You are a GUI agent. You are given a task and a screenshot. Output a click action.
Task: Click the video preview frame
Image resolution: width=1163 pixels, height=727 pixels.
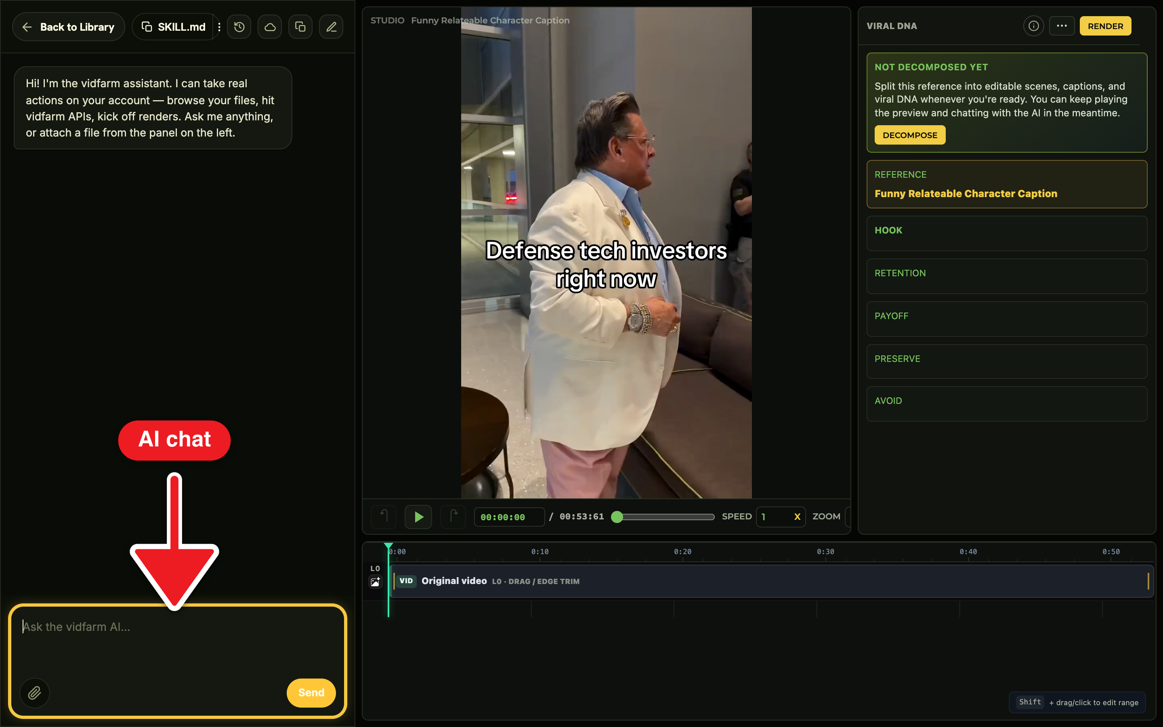coord(606,252)
